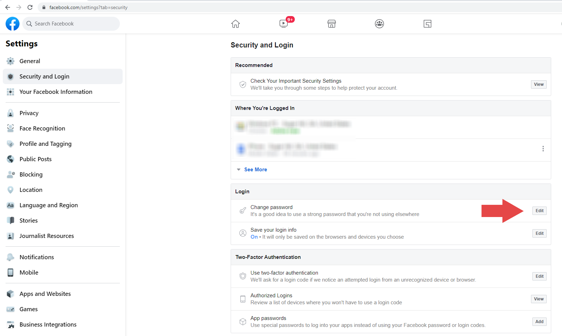Edit Save your login info
Screen dimensions: 562x336
coord(539,233)
